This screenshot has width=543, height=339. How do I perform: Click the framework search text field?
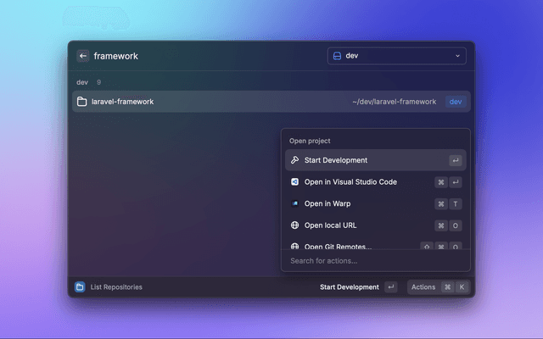204,56
